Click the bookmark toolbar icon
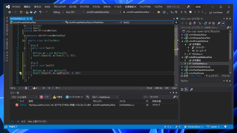Viewport: 237px width, 133px height. pyautogui.click(x=190, y=12)
